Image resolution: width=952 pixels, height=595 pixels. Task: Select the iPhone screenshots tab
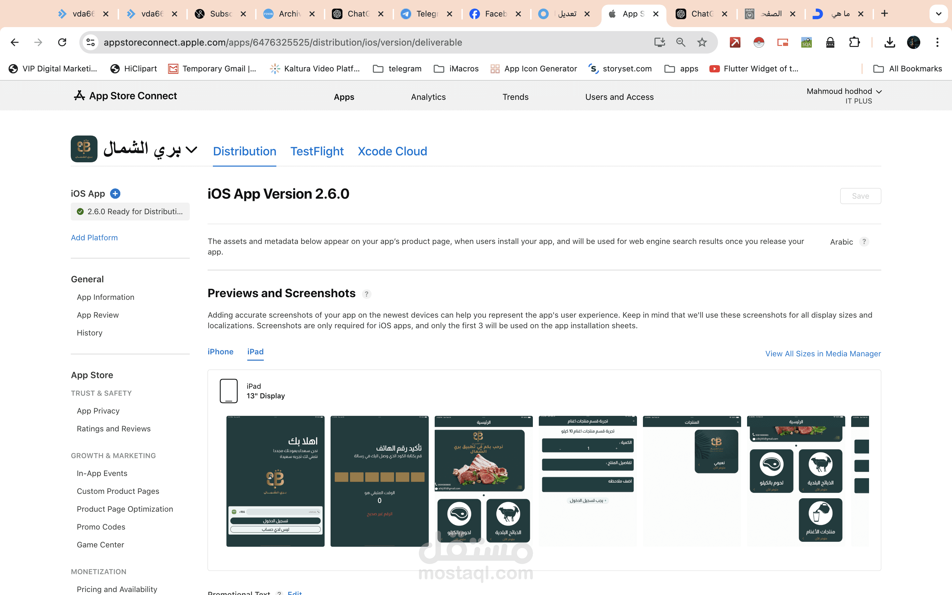220,351
